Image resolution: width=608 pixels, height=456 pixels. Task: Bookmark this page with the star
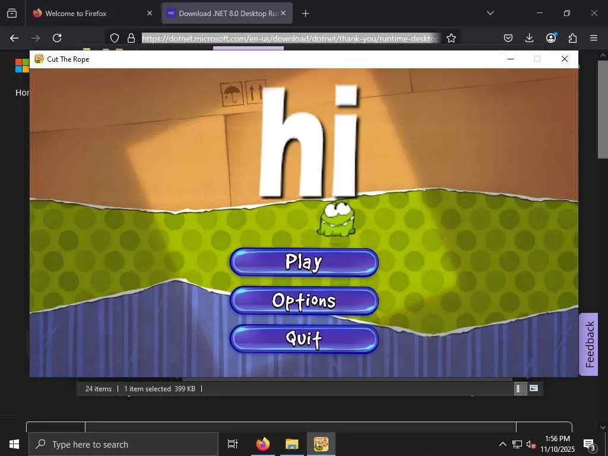coord(451,38)
